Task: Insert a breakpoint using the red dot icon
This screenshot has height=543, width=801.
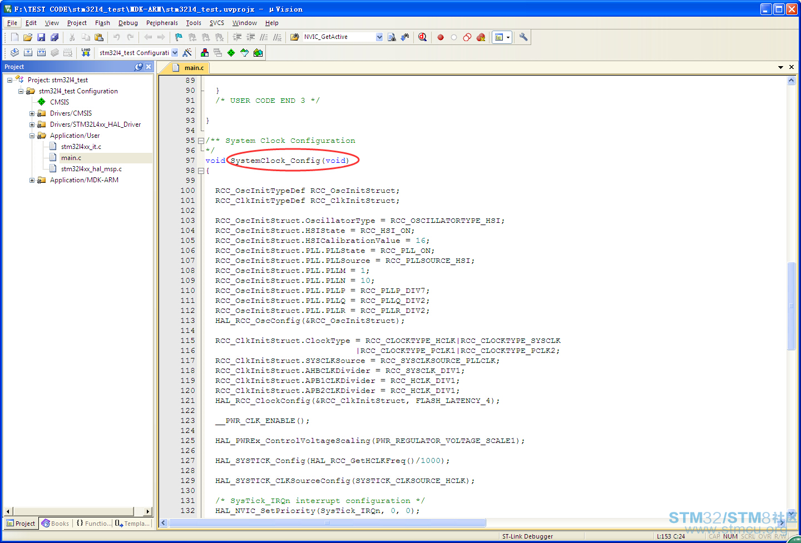Action: click(x=441, y=37)
